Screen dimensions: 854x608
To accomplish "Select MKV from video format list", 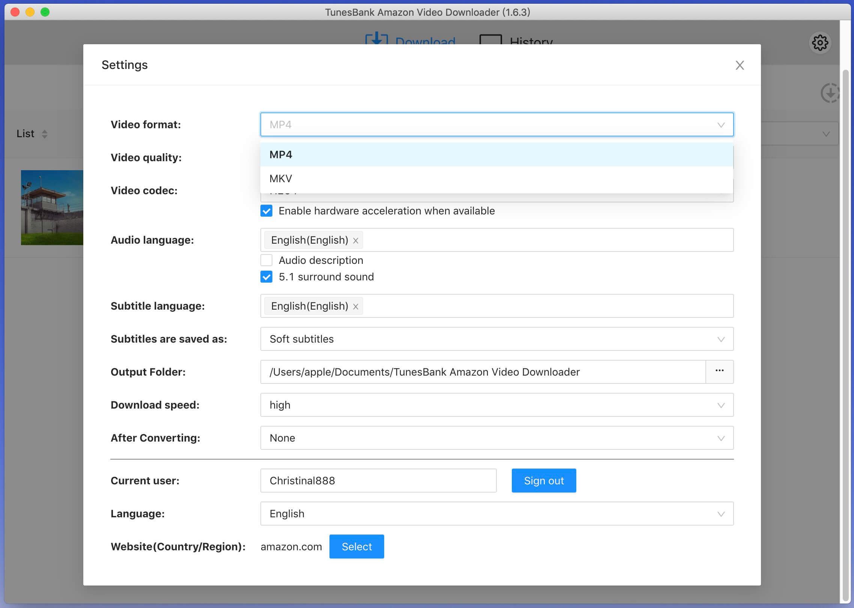I will click(x=281, y=178).
